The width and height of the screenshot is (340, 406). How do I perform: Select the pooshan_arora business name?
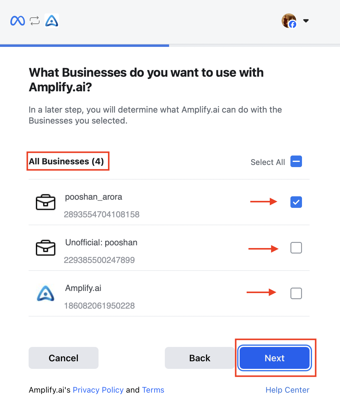point(94,197)
